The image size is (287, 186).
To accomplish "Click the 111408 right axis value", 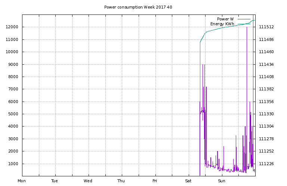I will (266, 77).
